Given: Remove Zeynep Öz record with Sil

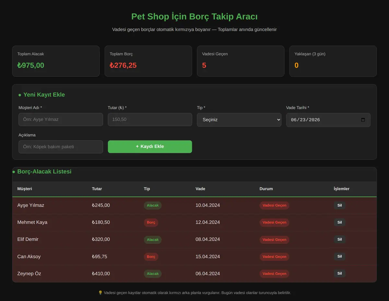Looking at the screenshot, I should (x=339, y=273).
